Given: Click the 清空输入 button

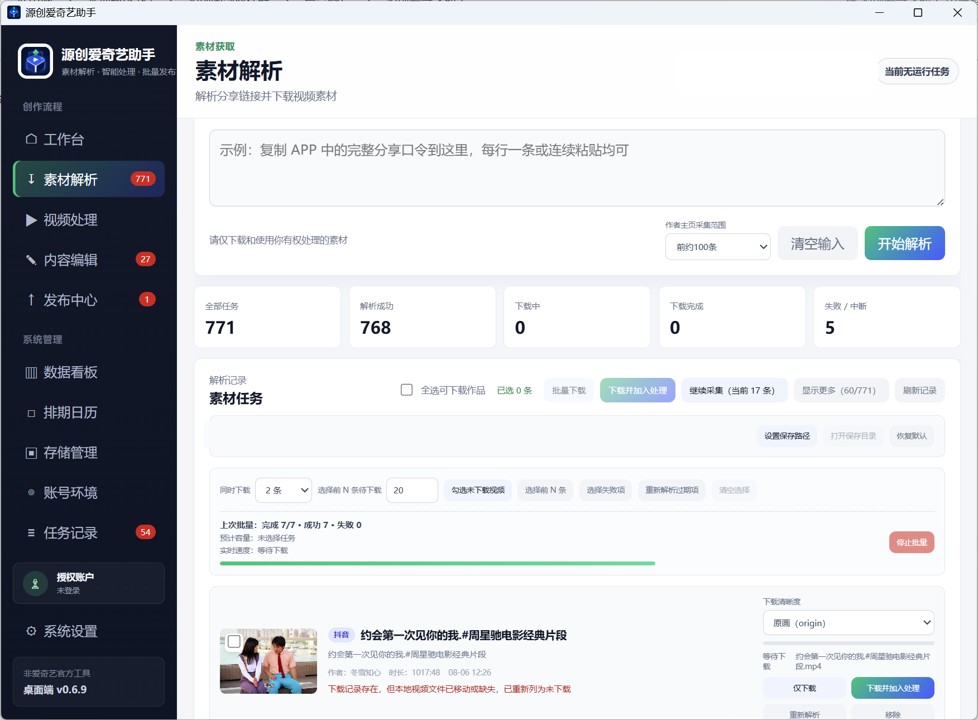Looking at the screenshot, I should tap(817, 243).
